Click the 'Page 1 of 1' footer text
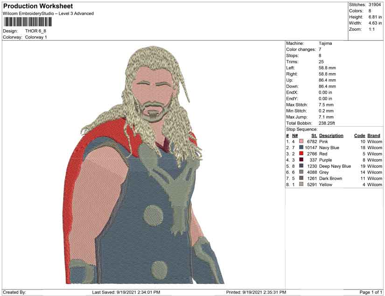 pos(371,292)
